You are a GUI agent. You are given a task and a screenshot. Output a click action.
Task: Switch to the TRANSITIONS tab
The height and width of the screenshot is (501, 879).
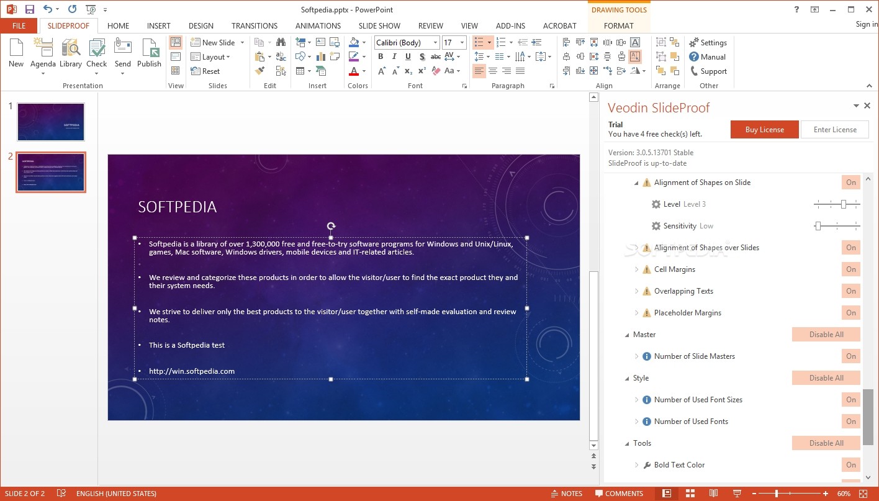255,25
